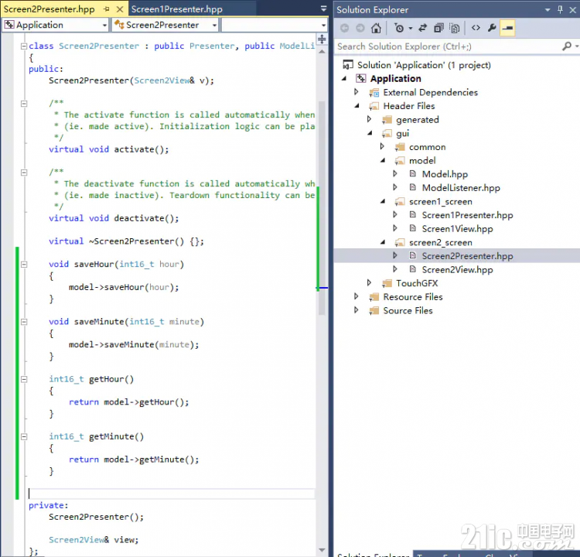Select the Source Files folder icon
Viewport: 580px width, 557px height.
click(x=374, y=311)
